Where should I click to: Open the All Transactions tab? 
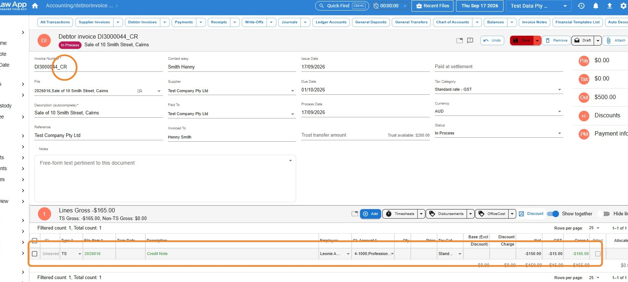click(55, 22)
